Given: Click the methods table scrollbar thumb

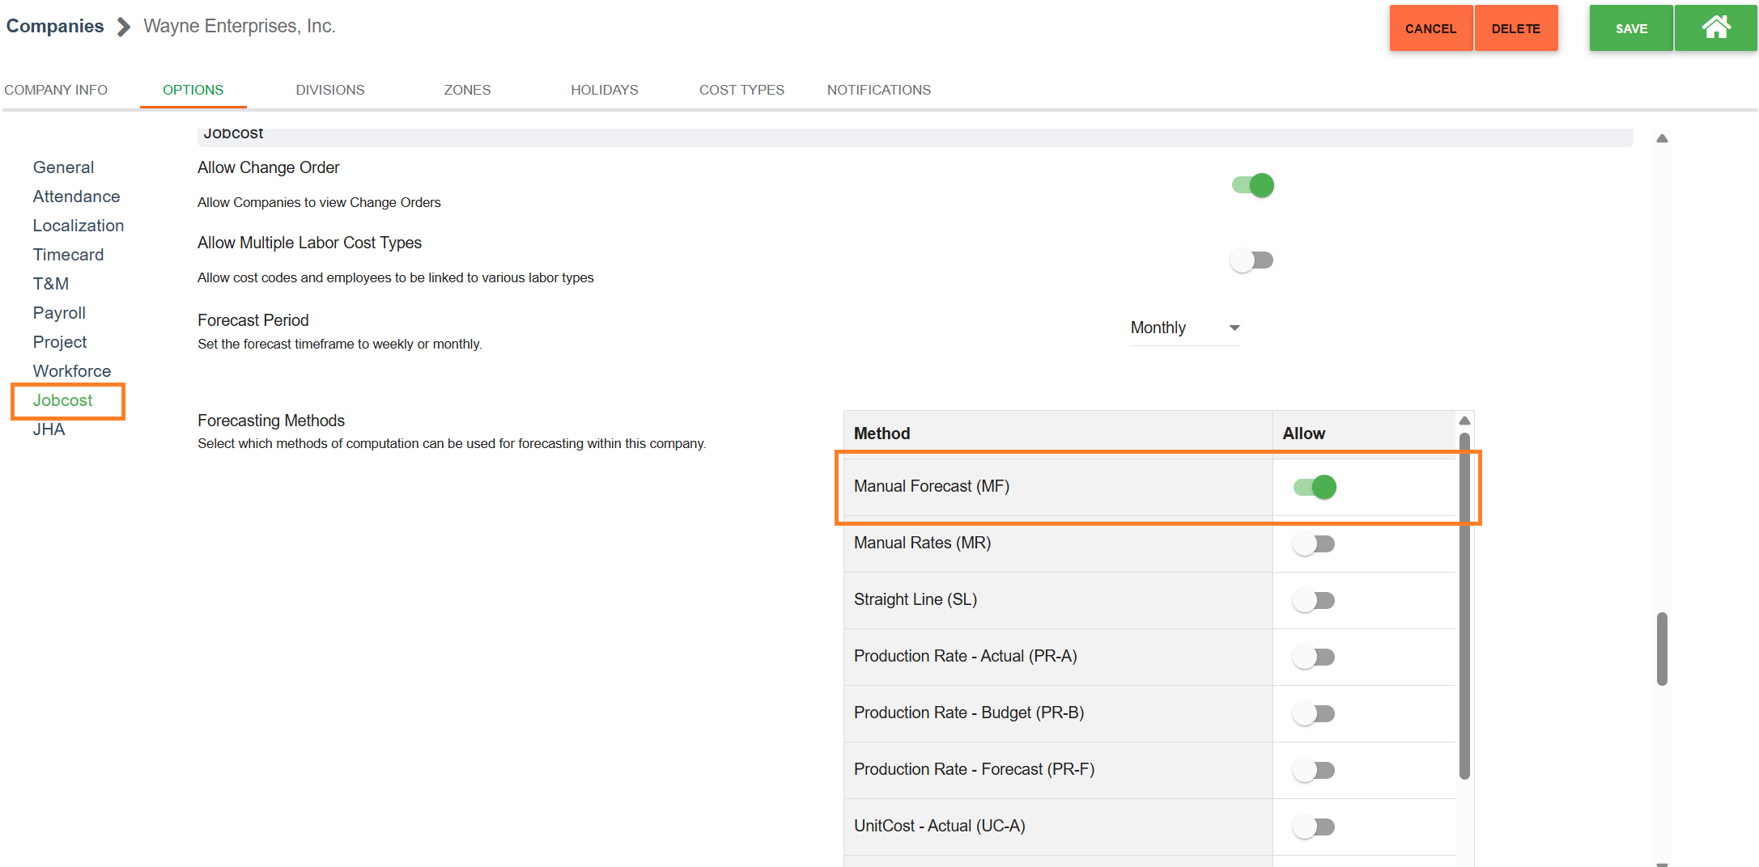Looking at the screenshot, I should click(x=1464, y=607).
